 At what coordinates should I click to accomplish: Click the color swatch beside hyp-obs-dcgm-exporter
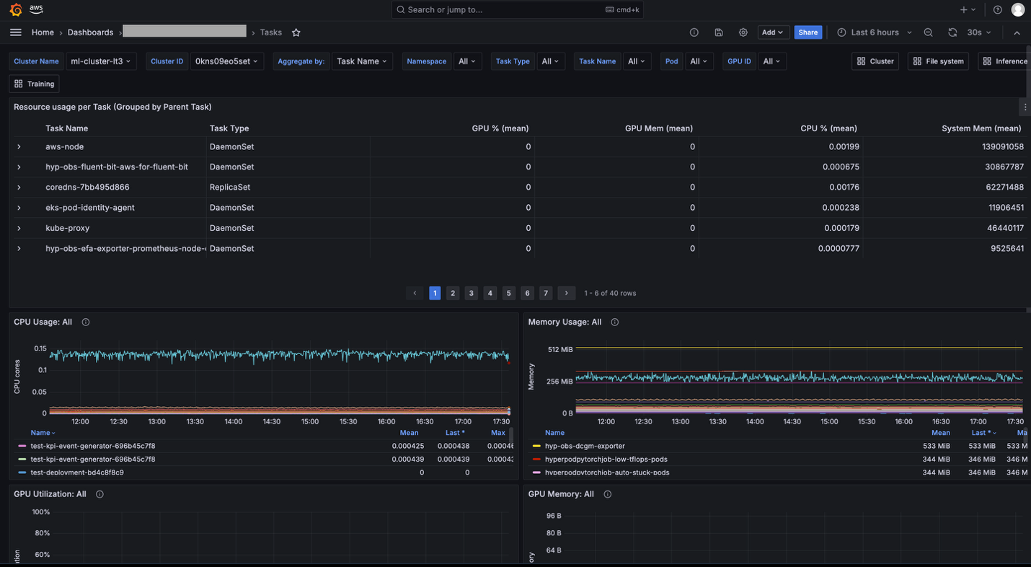(535, 446)
